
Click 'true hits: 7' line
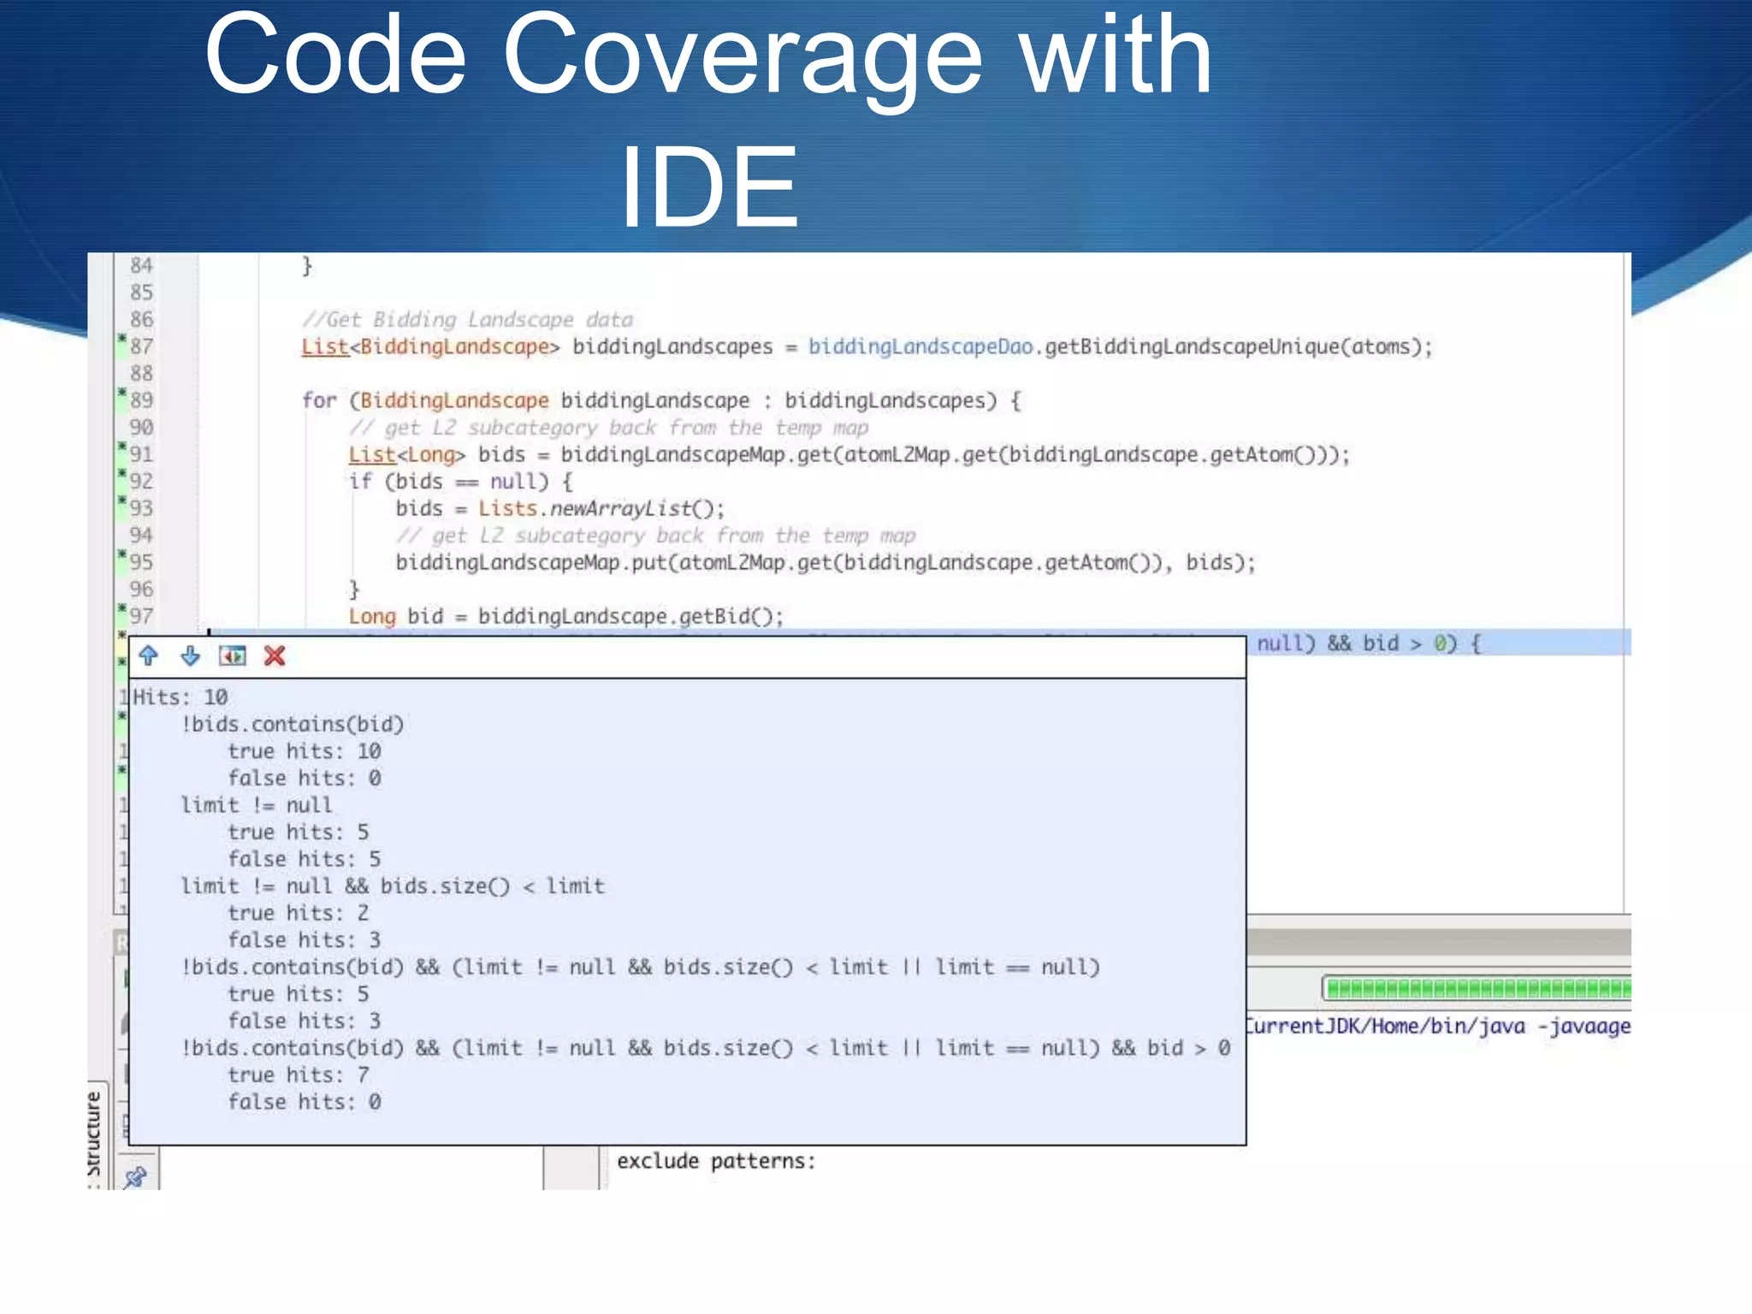pyautogui.click(x=299, y=1074)
